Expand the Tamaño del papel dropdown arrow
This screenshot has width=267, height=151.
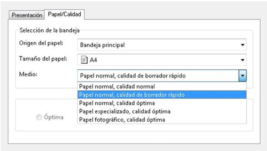[243, 60]
